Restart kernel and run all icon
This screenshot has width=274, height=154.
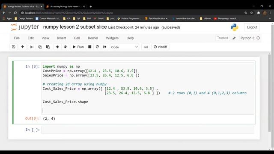point(104,47)
